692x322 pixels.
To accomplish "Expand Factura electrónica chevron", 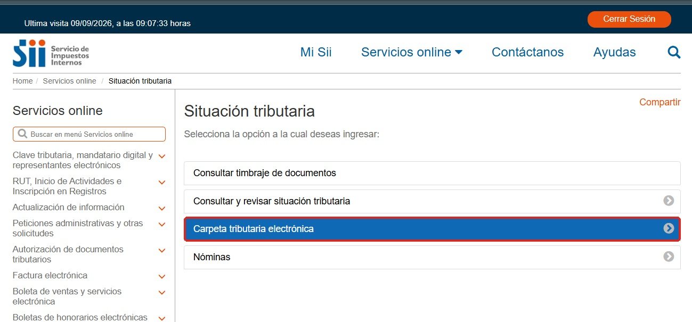I will click(162, 277).
